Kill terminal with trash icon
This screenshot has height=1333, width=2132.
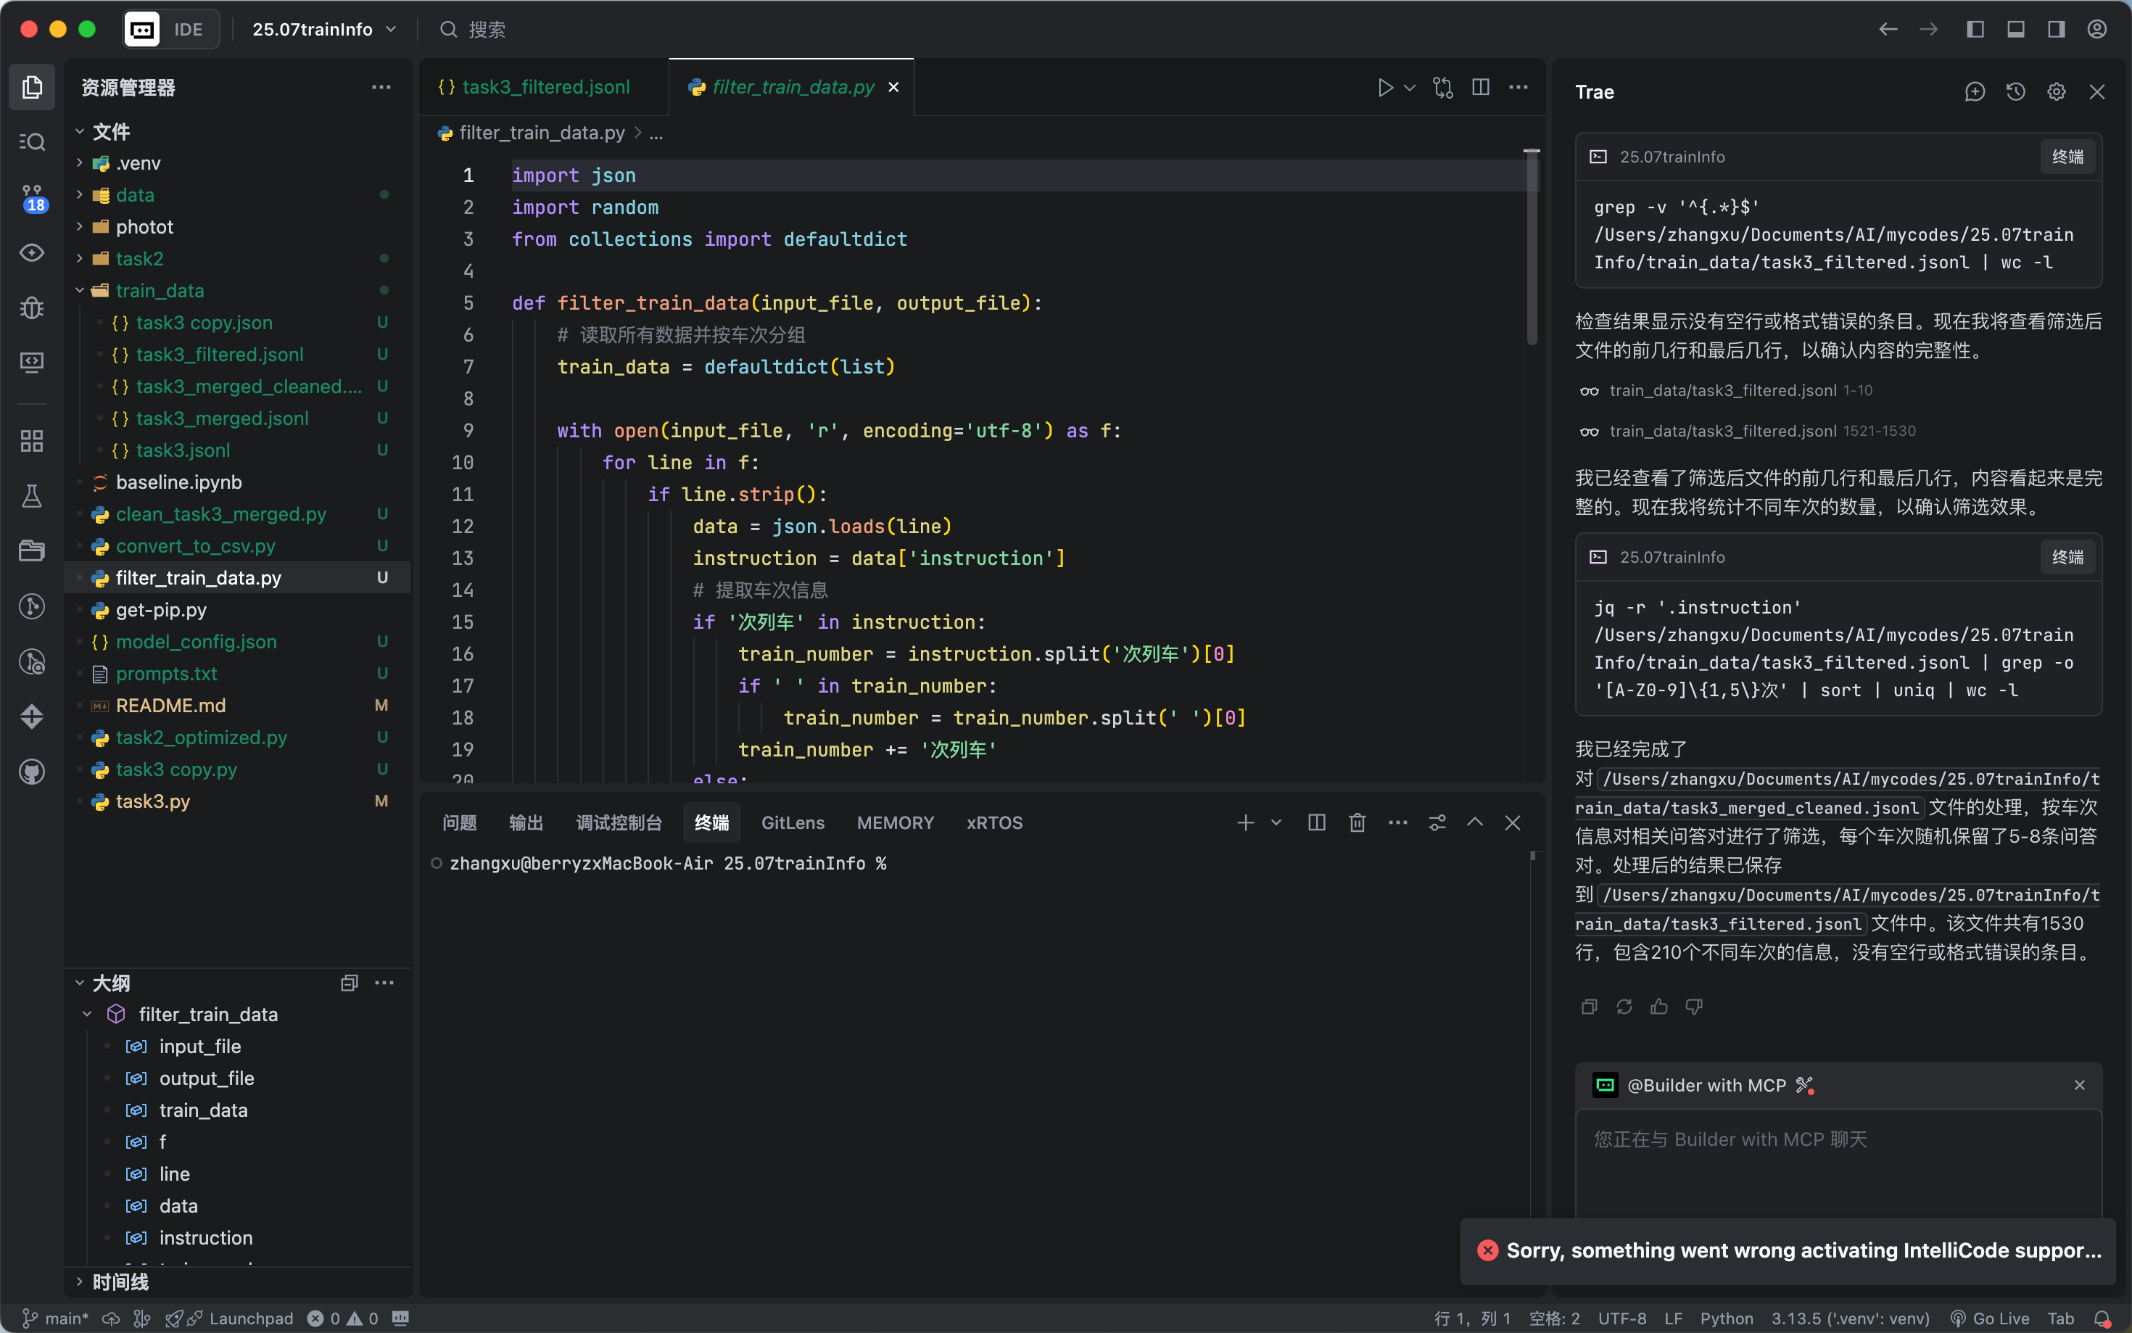tap(1356, 822)
